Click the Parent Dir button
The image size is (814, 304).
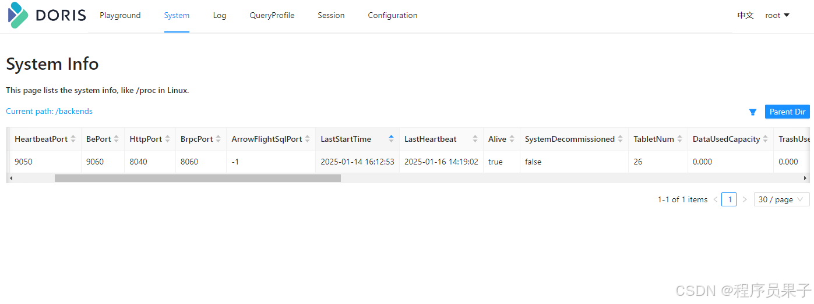point(787,112)
